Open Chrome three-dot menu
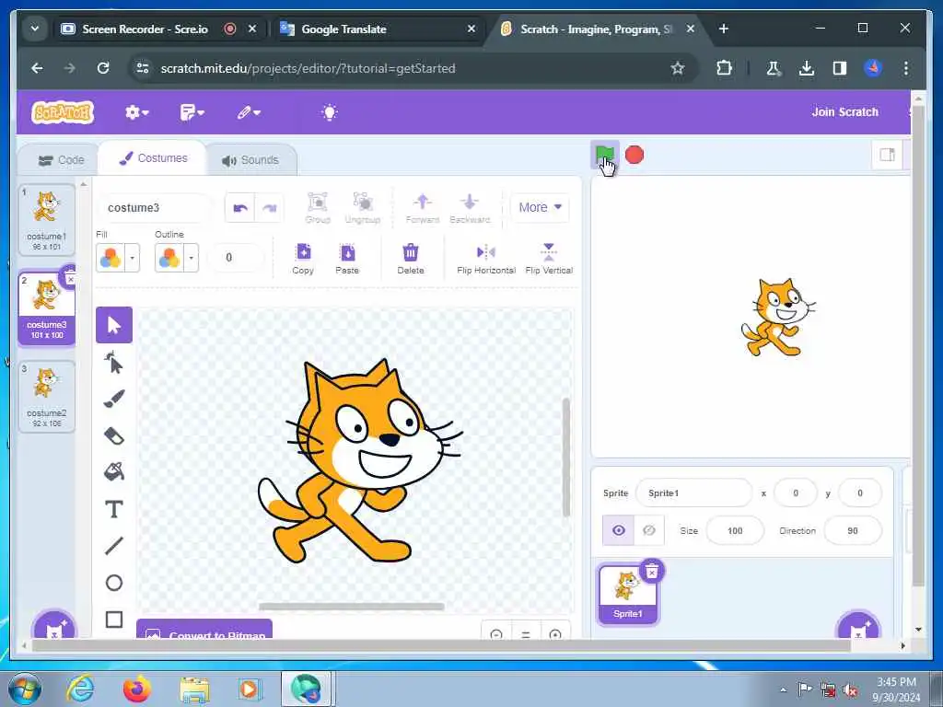943x707 pixels. [x=906, y=68]
